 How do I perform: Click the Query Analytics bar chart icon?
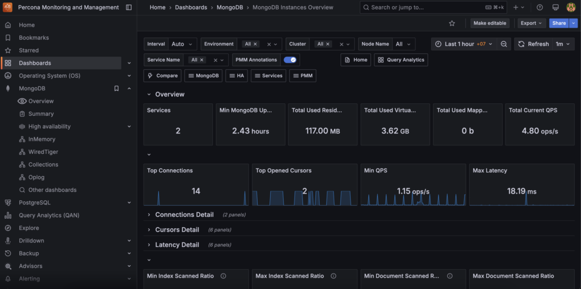[8, 215]
